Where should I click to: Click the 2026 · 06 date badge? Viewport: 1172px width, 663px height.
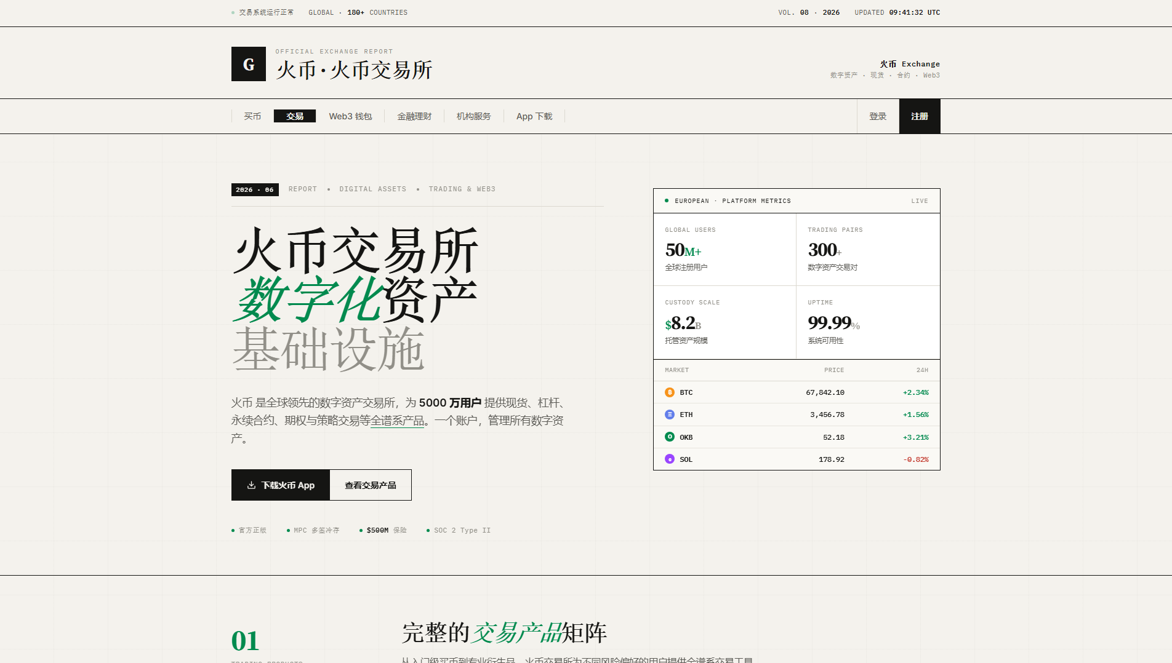[x=255, y=189]
